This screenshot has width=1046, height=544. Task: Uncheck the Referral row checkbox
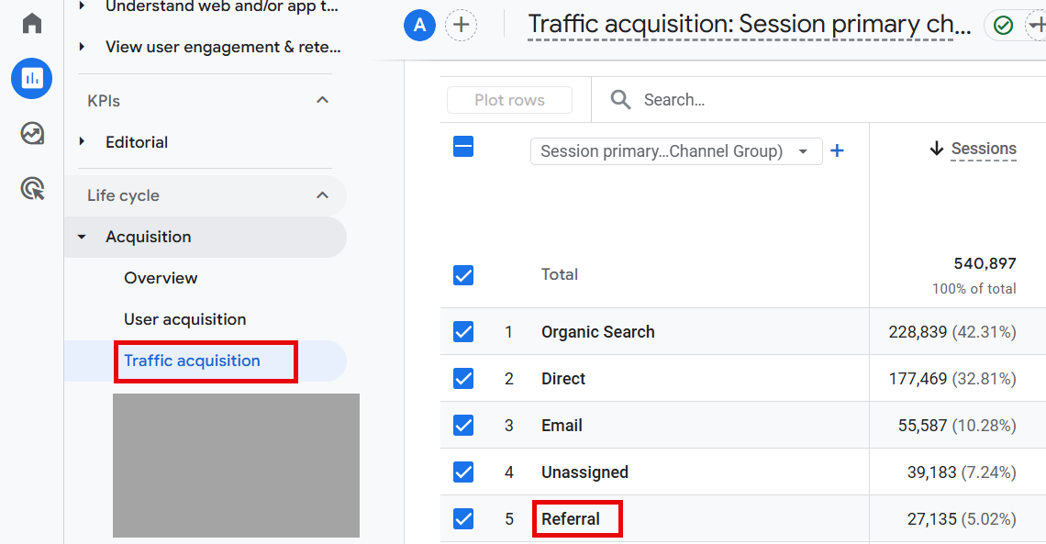click(463, 518)
